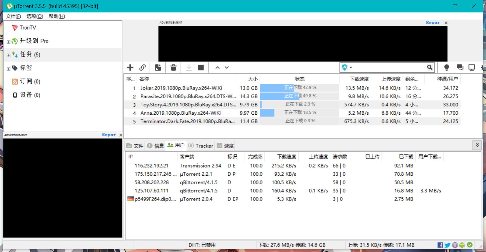This screenshot has width=486, height=252.
Task: Open the 选项(O) menu
Action: (35, 16)
